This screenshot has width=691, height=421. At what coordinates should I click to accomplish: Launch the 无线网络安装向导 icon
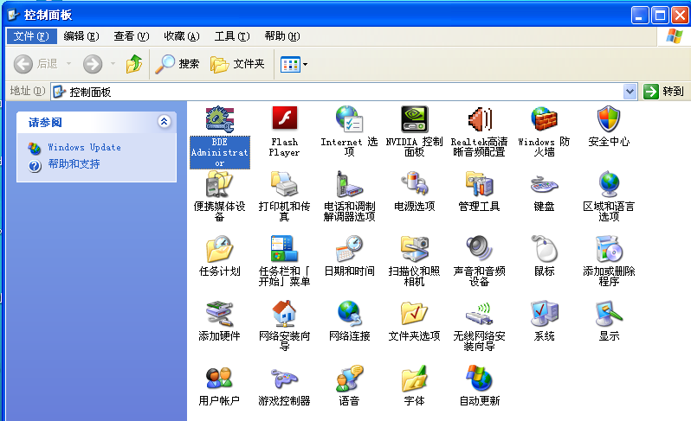(x=479, y=314)
